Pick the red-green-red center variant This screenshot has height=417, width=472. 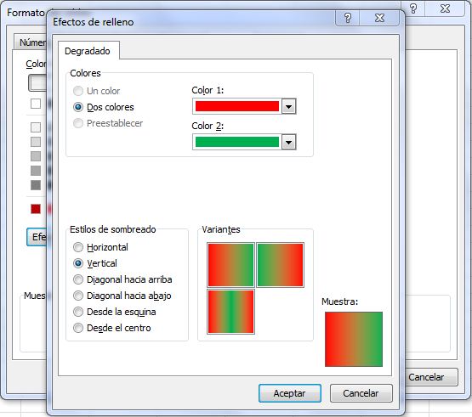pos(230,312)
